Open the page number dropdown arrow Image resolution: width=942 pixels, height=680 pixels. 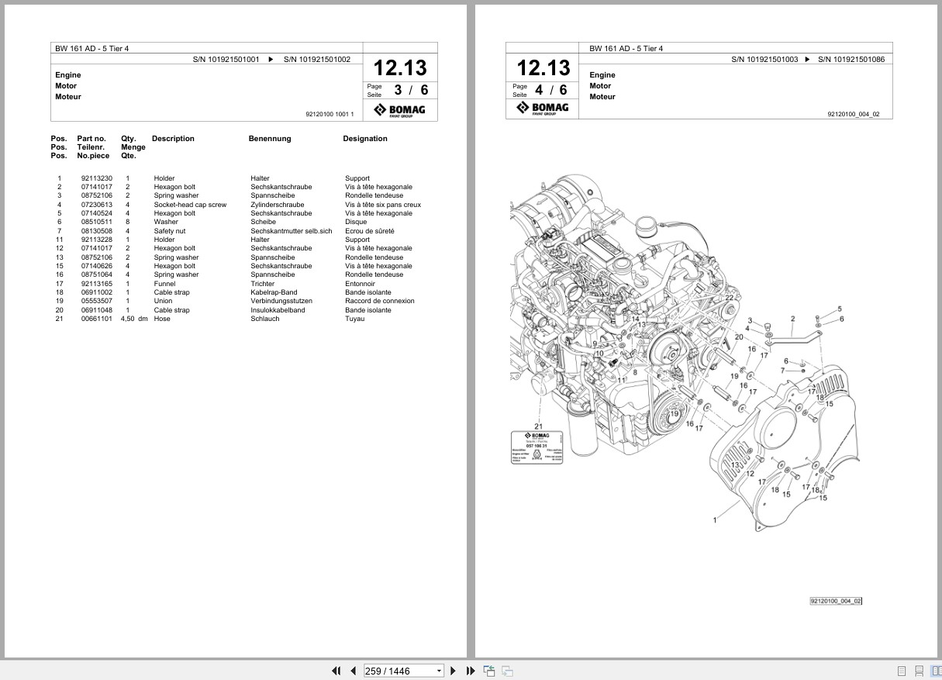[x=439, y=671]
